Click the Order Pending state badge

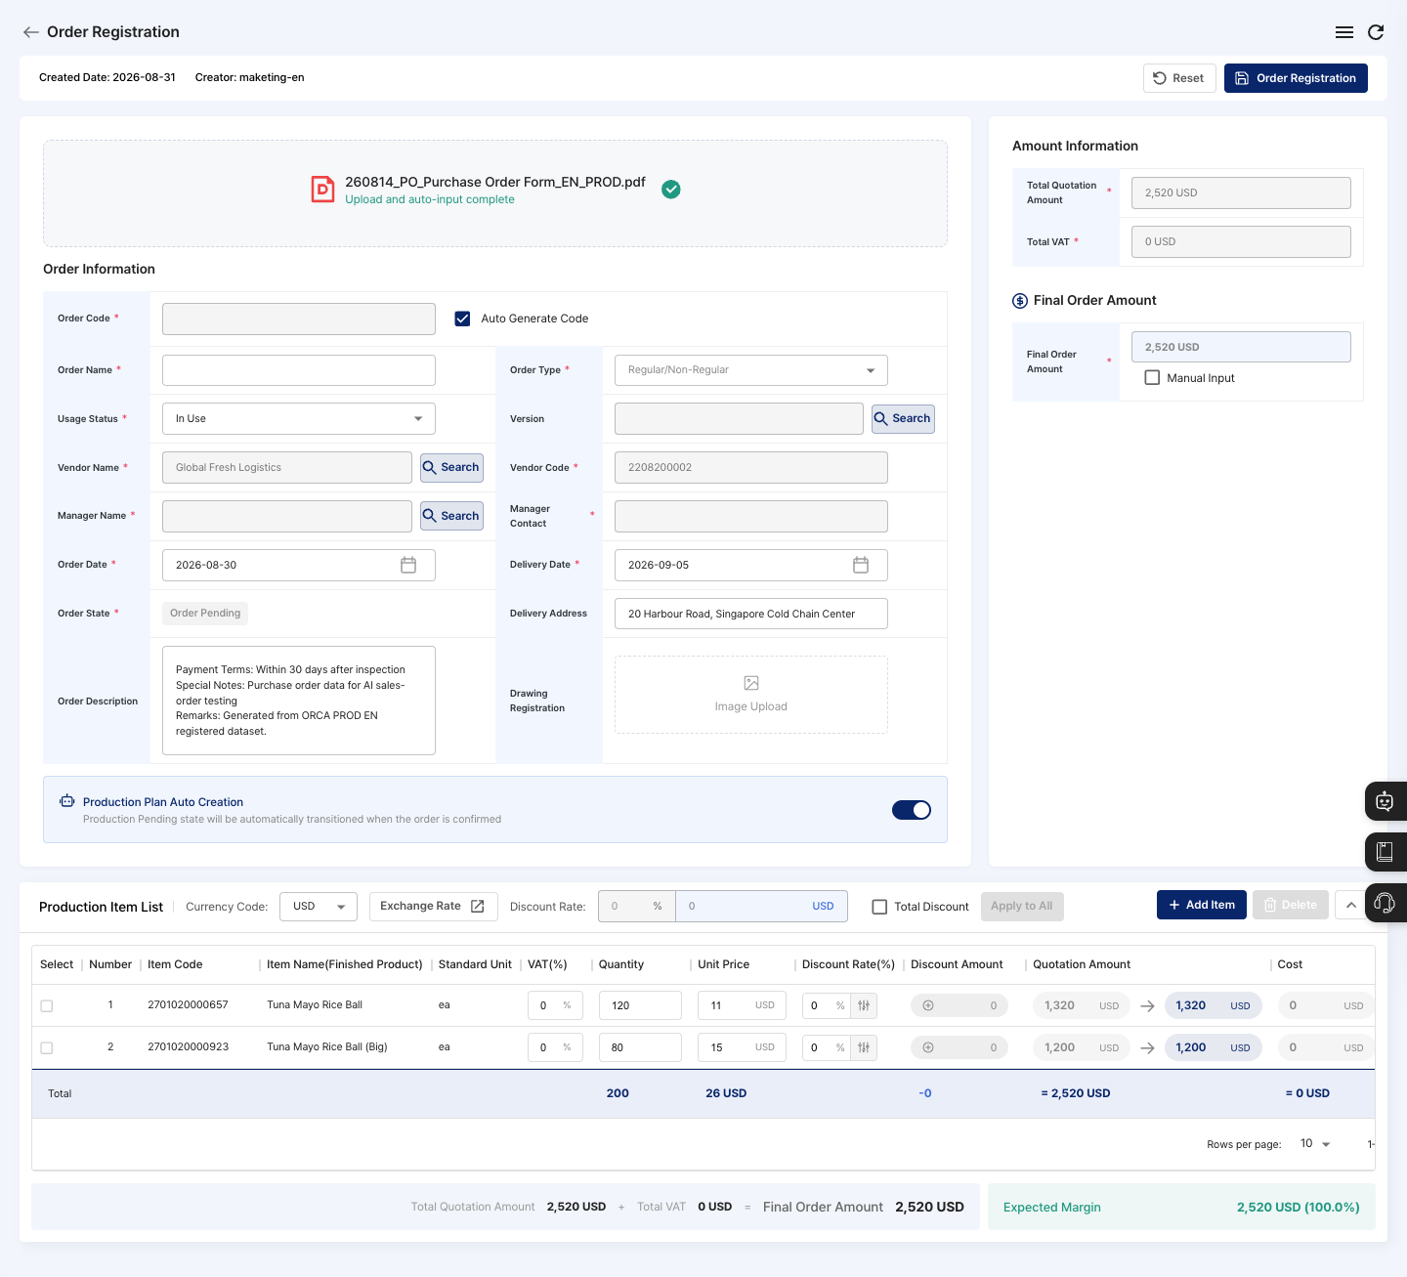click(205, 613)
